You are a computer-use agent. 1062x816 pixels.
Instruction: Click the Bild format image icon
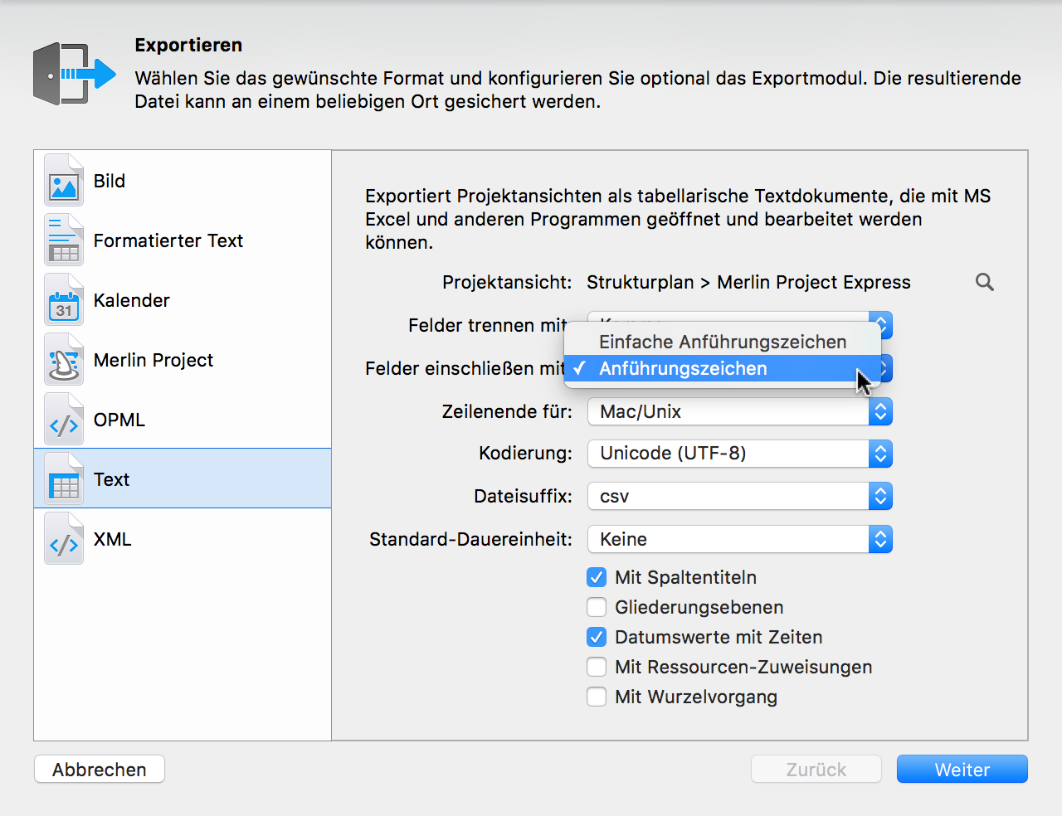click(64, 181)
